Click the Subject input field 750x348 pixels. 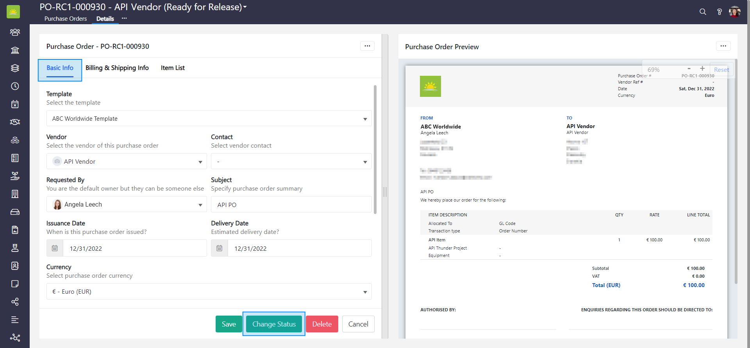pyautogui.click(x=291, y=205)
